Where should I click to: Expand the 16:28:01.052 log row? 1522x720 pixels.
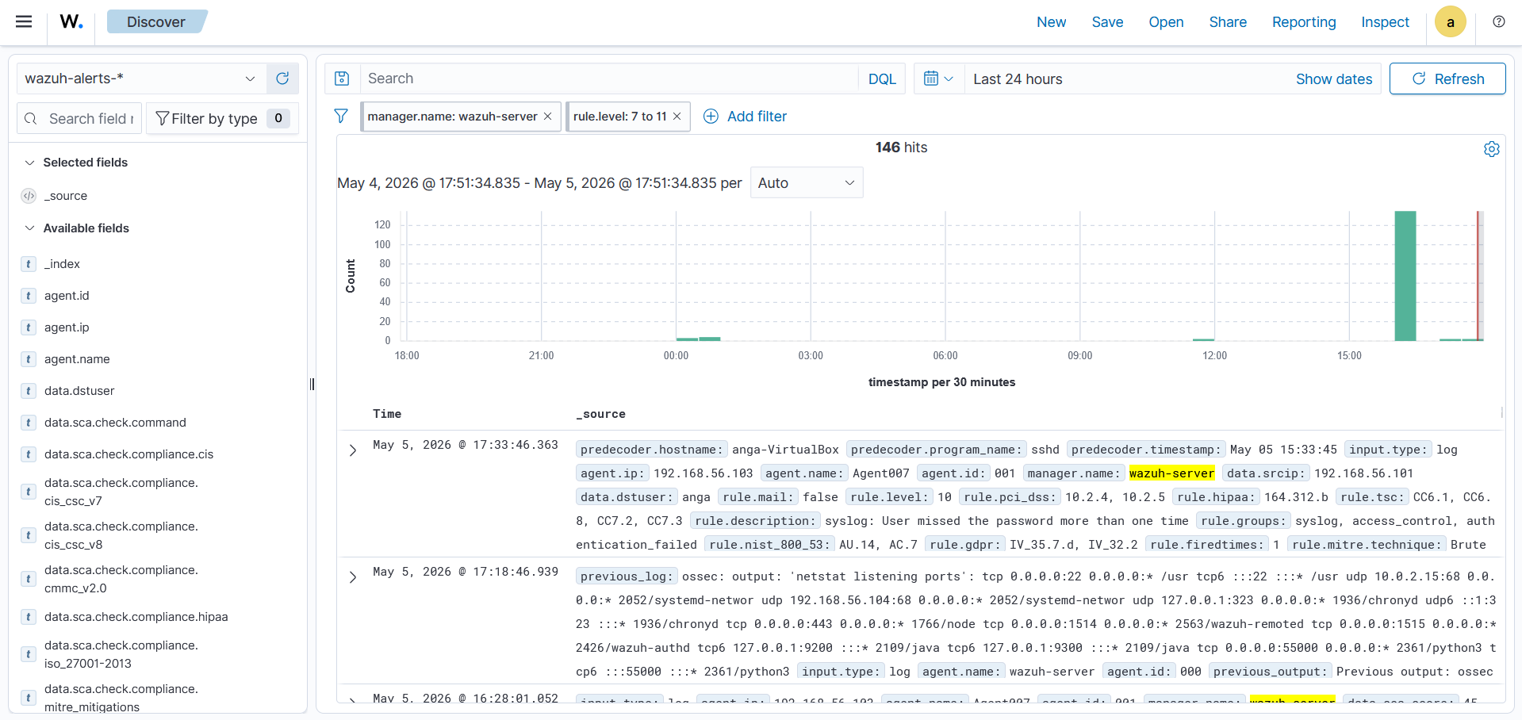click(x=353, y=700)
